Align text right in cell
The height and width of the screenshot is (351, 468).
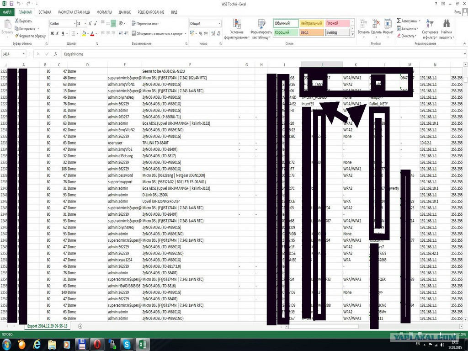pyautogui.click(x=113, y=33)
